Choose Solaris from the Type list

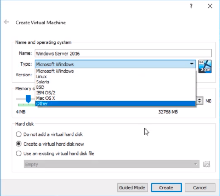(115, 82)
